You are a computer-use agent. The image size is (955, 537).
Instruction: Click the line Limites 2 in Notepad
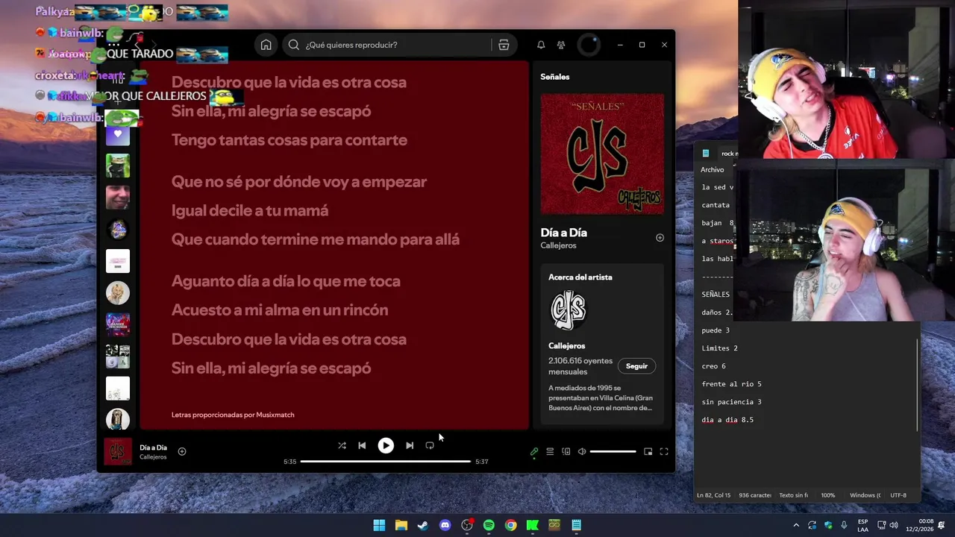719,348
